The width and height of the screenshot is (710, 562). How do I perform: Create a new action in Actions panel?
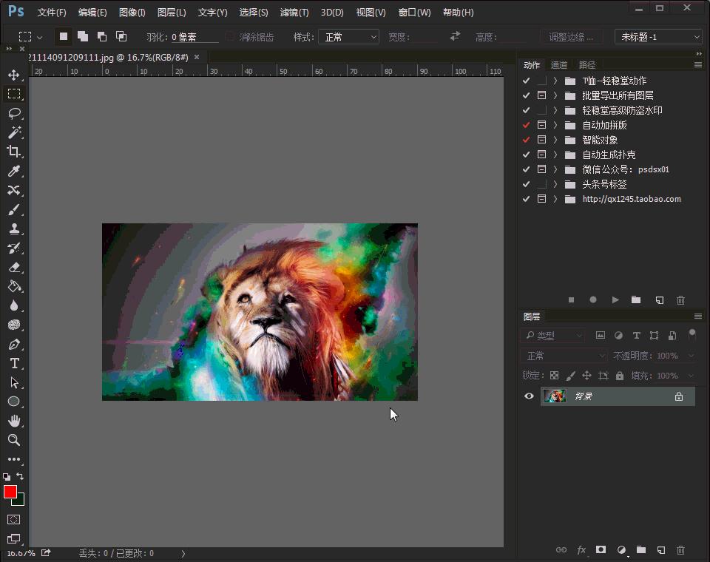click(659, 299)
